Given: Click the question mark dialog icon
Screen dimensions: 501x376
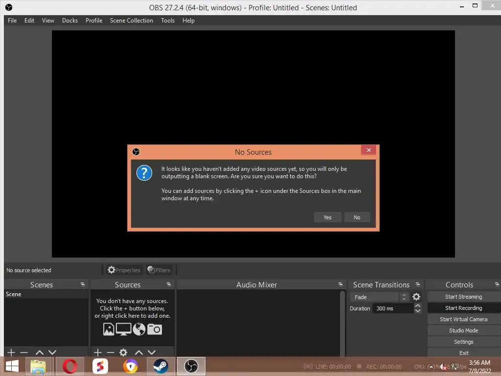Looking at the screenshot, I should (x=144, y=173).
